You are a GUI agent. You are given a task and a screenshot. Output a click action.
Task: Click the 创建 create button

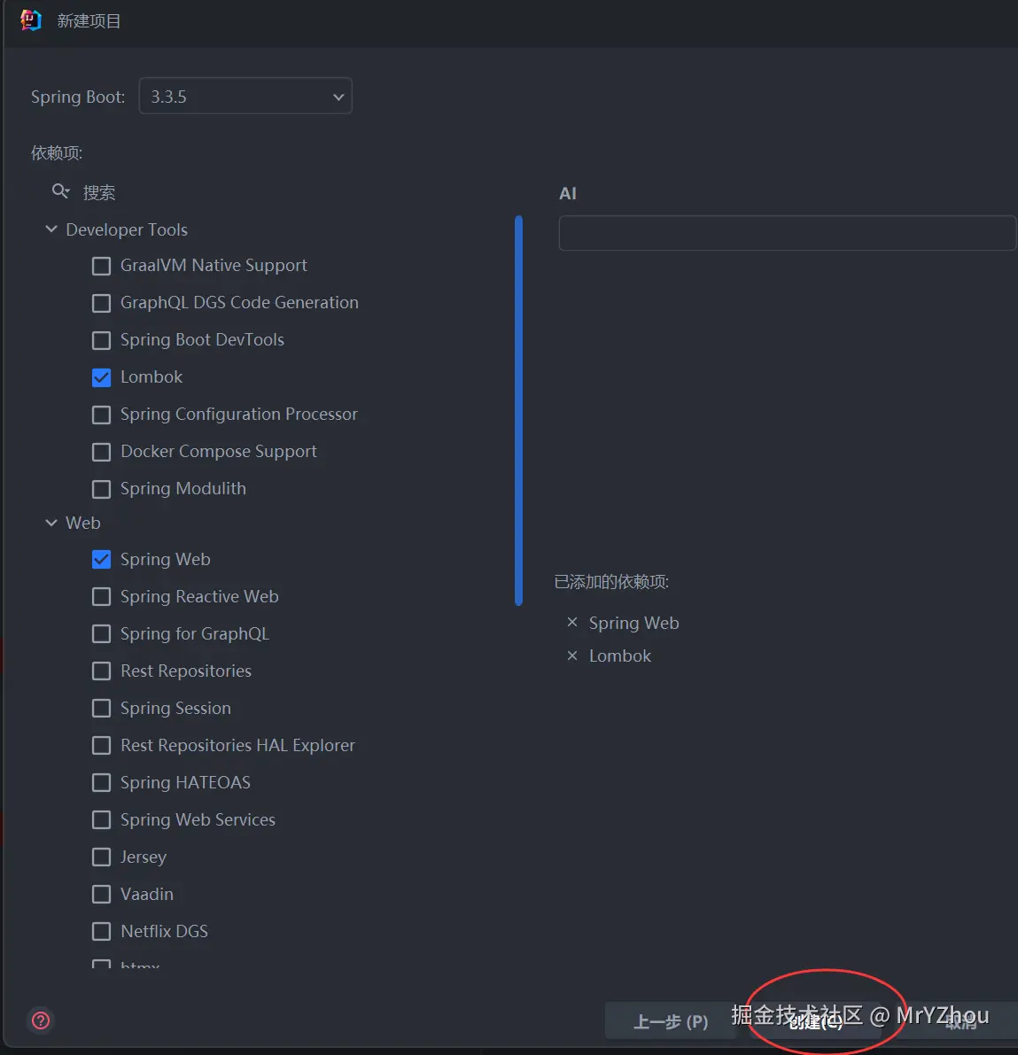[815, 1021]
